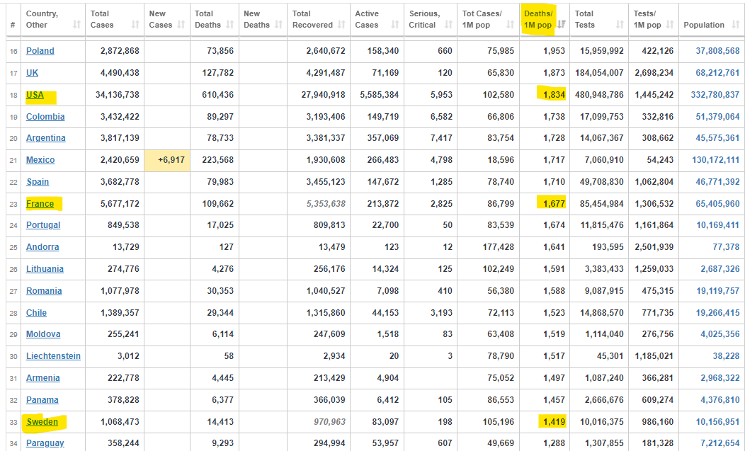The image size is (745, 451).
Task: Open Colombia population link 51,379,064
Action: 717,116
